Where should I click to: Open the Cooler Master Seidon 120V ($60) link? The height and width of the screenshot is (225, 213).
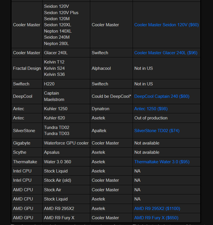(166, 25)
